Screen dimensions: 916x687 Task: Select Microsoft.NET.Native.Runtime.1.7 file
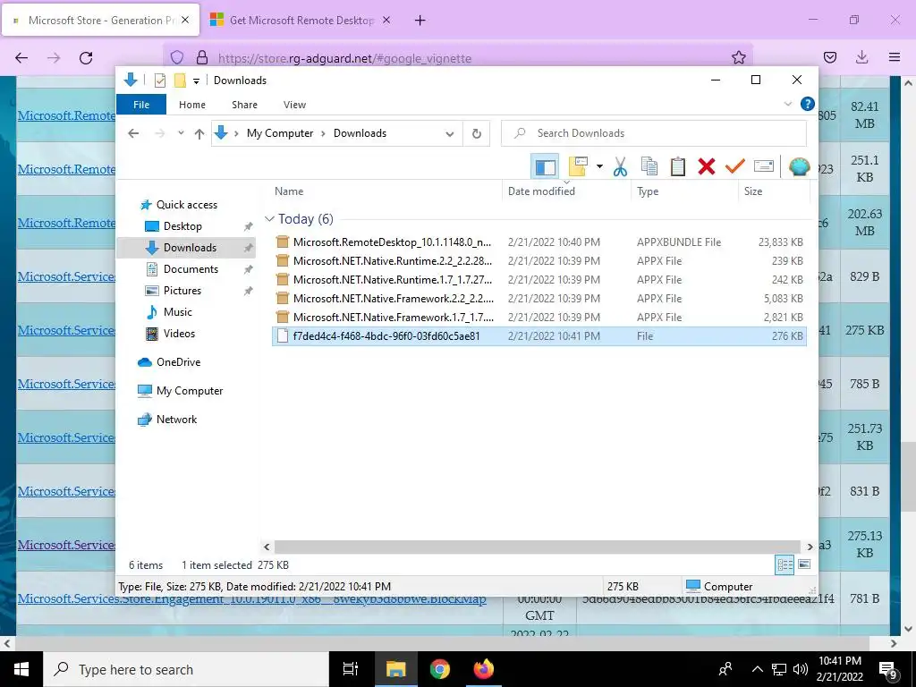(539, 279)
